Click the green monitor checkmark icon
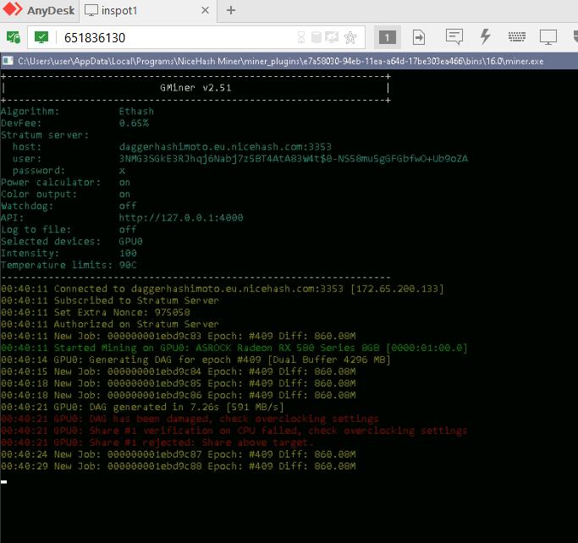This screenshot has width=578, height=543. click(41, 37)
